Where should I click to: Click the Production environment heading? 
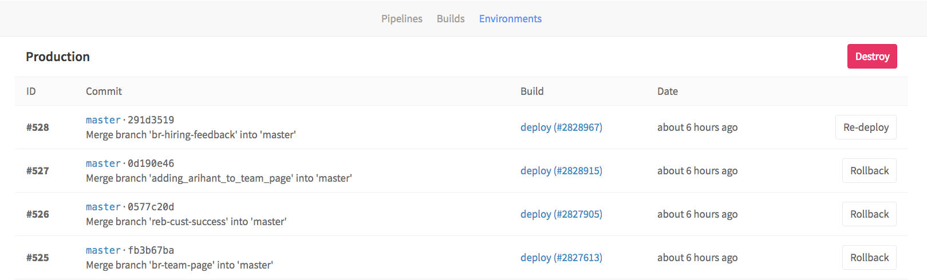pos(58,57)
